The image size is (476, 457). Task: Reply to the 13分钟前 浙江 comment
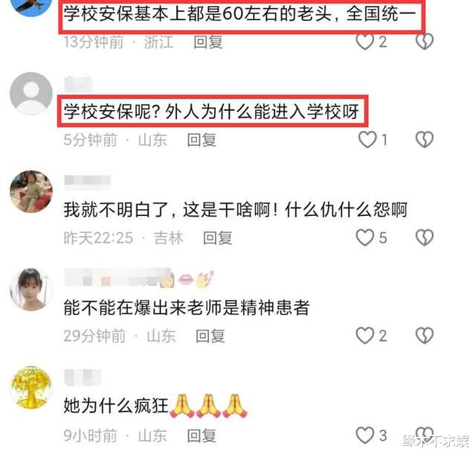click(x=208, y=42)
